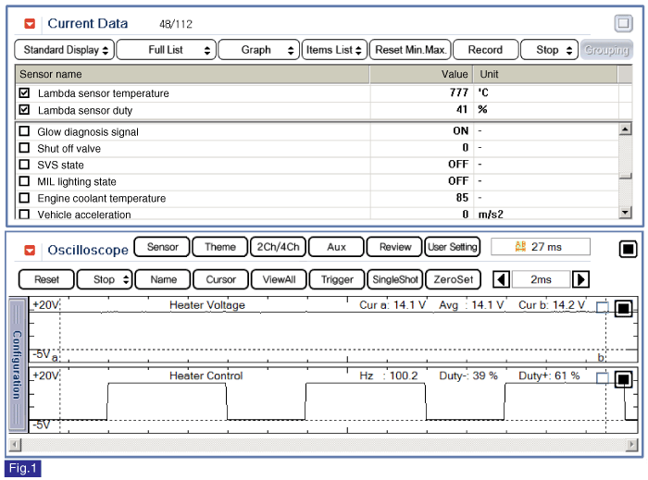Toggle the small checkbox on Heater Control channel
The width and height of the screenshot is (648, 480).
coord(603,378)
